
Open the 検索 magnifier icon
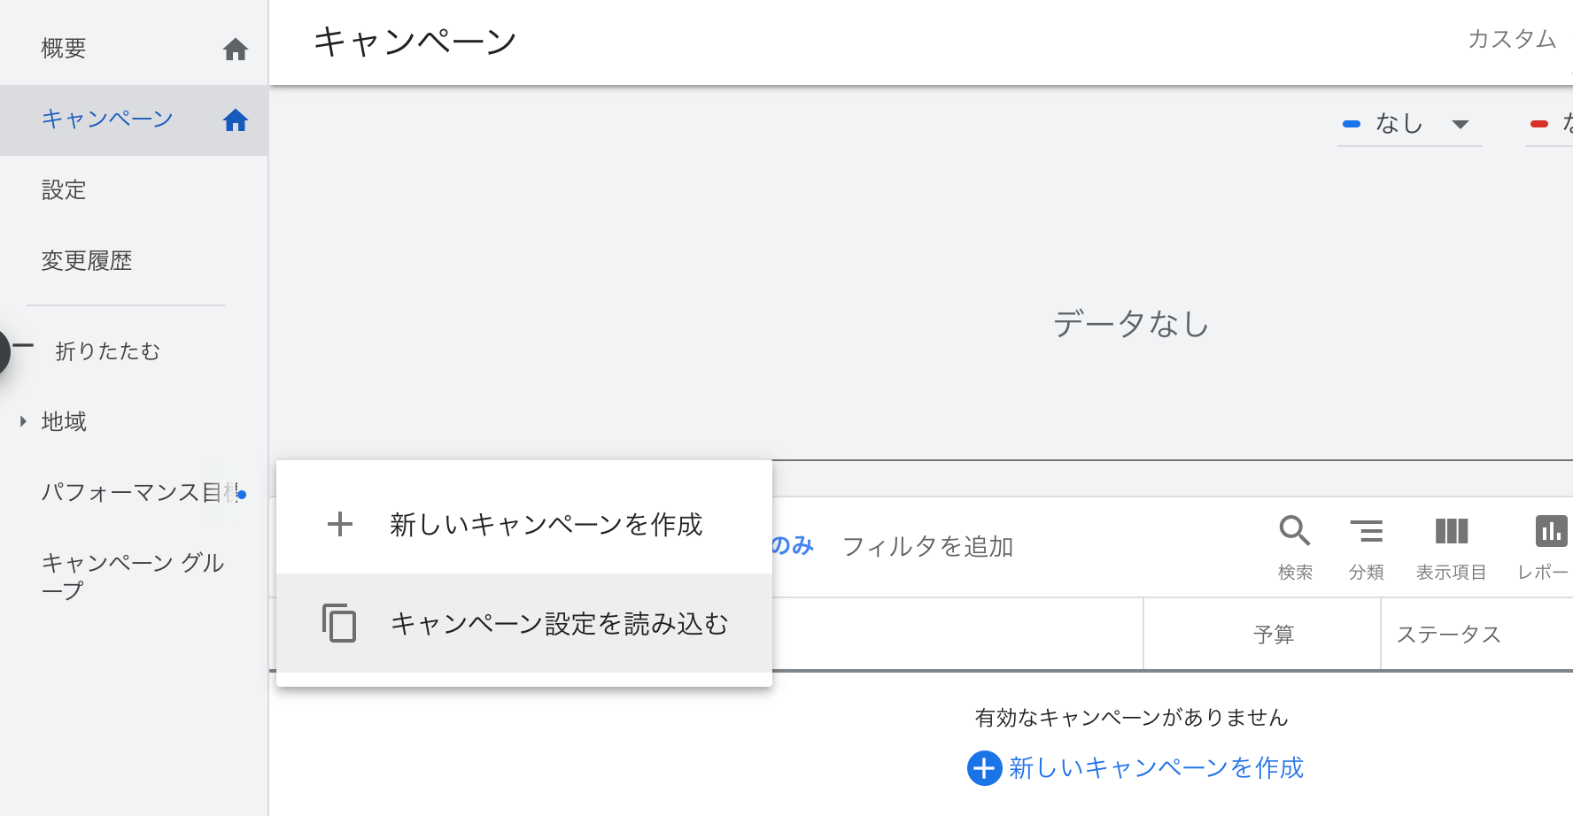click(x=1295, y=531)
